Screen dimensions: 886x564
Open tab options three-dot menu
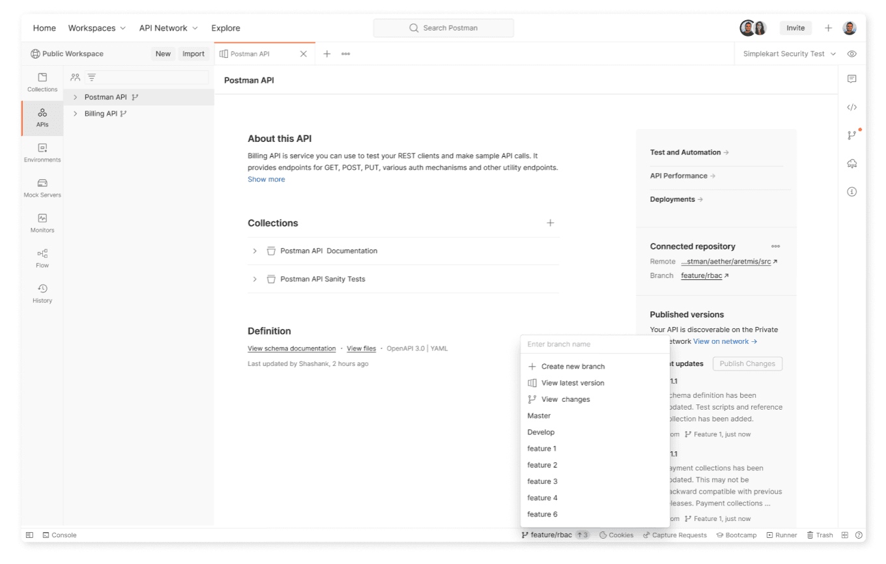[x=345, y=54]
